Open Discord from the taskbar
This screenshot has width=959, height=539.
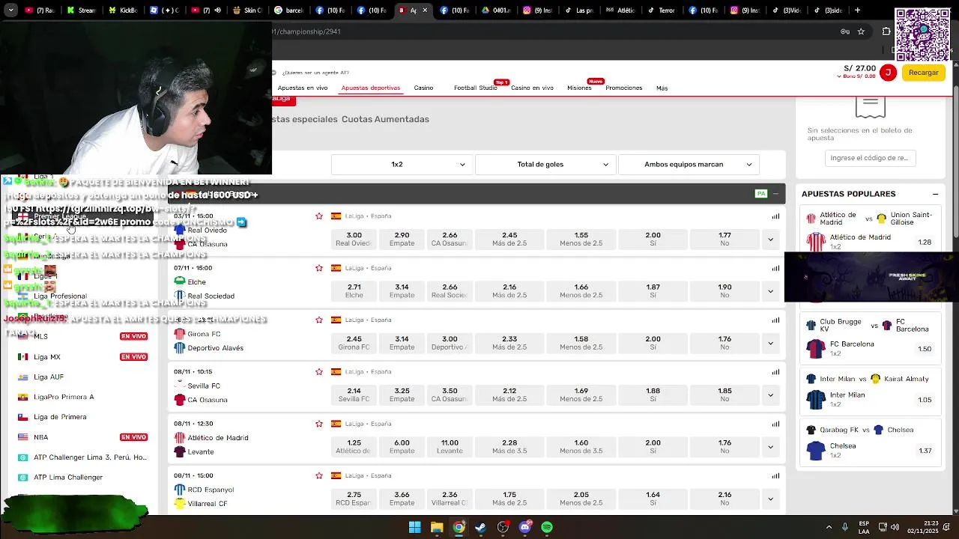(525, 527)
